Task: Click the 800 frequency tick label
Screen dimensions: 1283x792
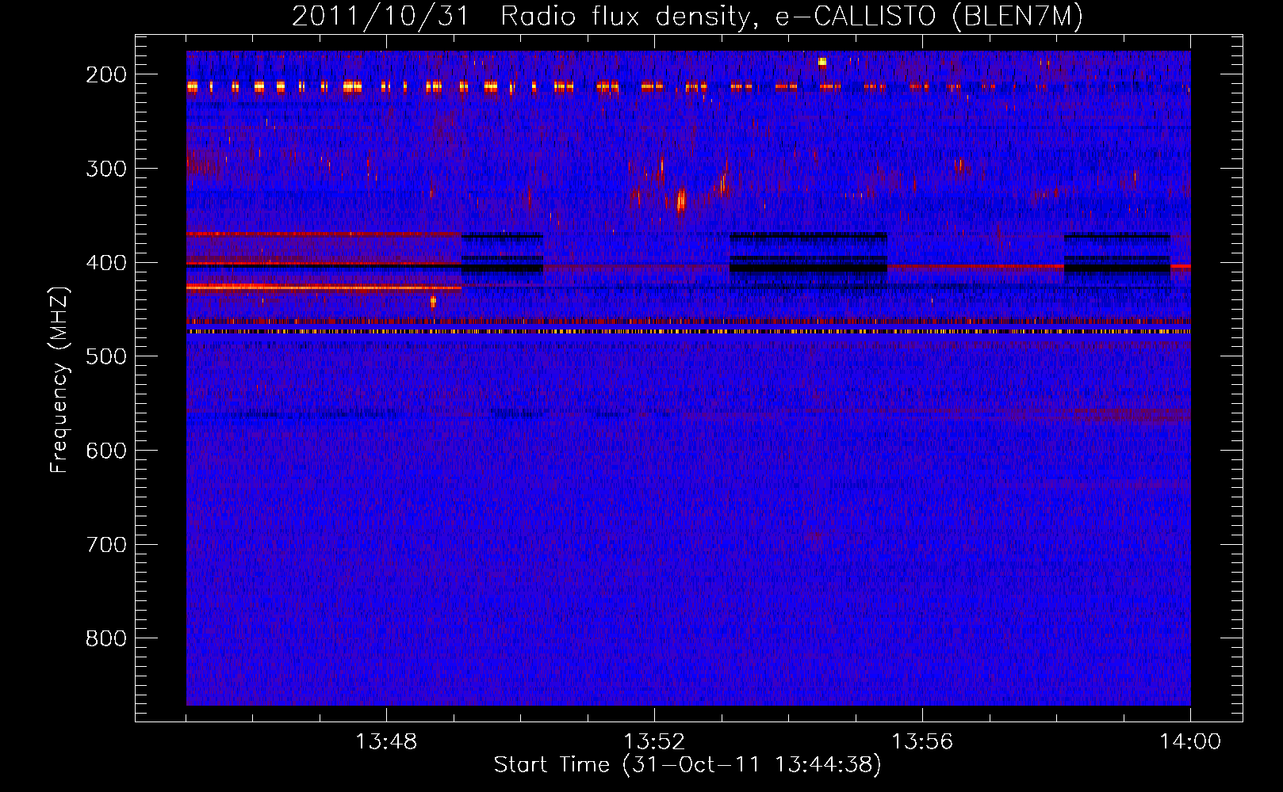Action: 105,638
